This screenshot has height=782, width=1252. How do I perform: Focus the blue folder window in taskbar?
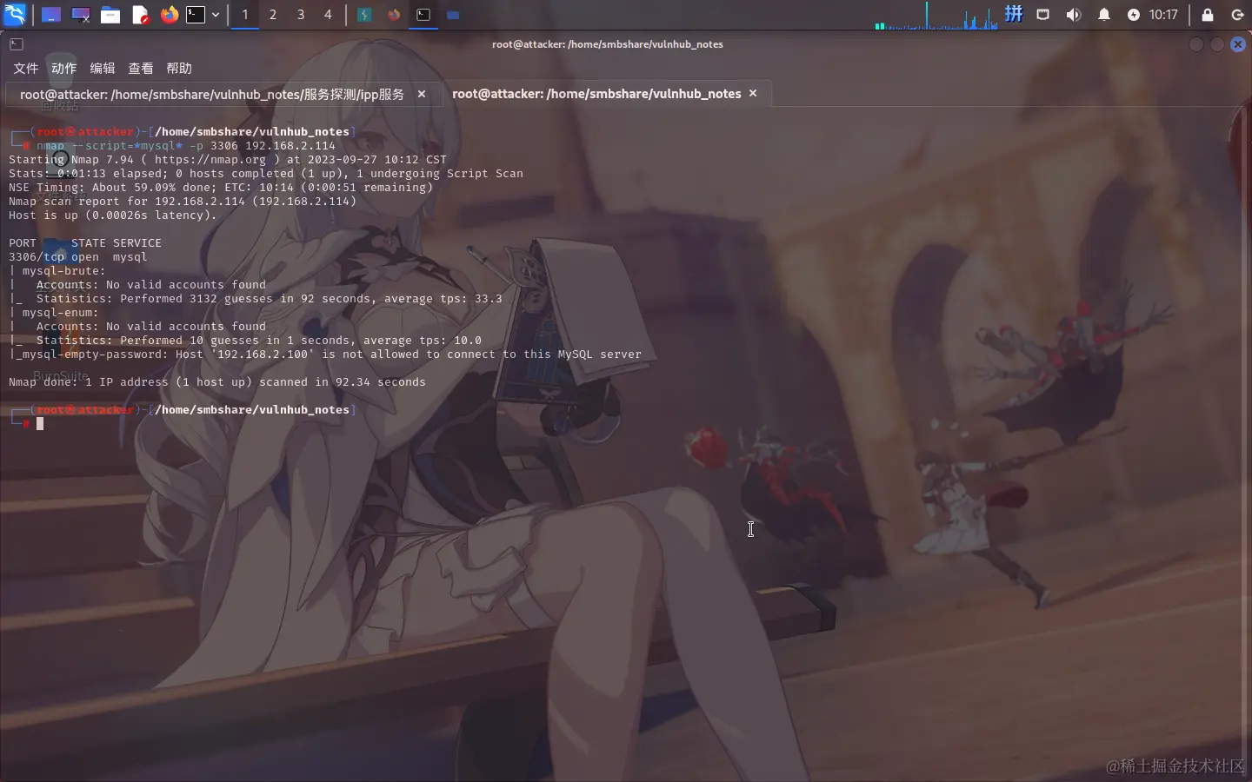click(453, 15)
